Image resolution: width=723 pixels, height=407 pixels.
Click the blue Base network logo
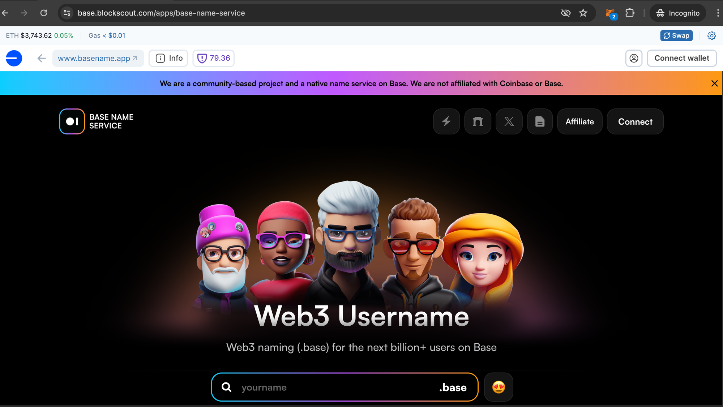coord(14,58)
